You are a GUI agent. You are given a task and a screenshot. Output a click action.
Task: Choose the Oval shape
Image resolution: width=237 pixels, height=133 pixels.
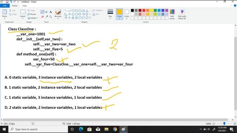tap(73, 11)
